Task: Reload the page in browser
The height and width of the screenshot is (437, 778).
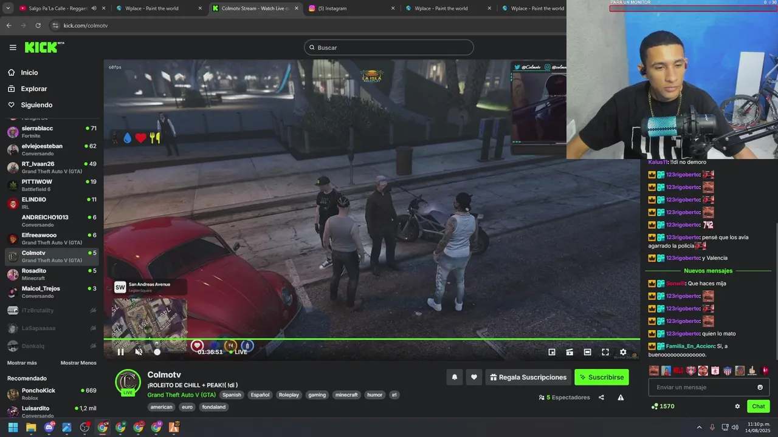Action: (x=38, y=25)
